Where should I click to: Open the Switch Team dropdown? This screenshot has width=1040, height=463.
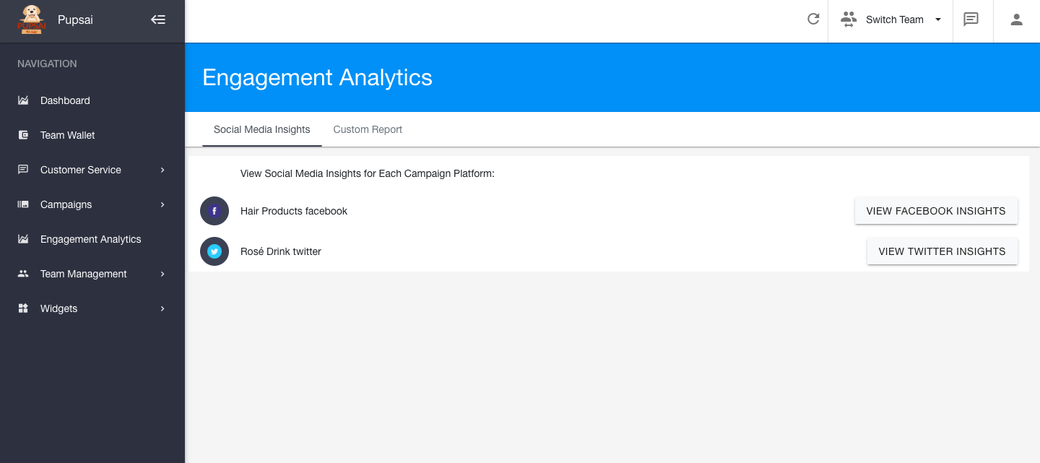click(x=891, y=20)
